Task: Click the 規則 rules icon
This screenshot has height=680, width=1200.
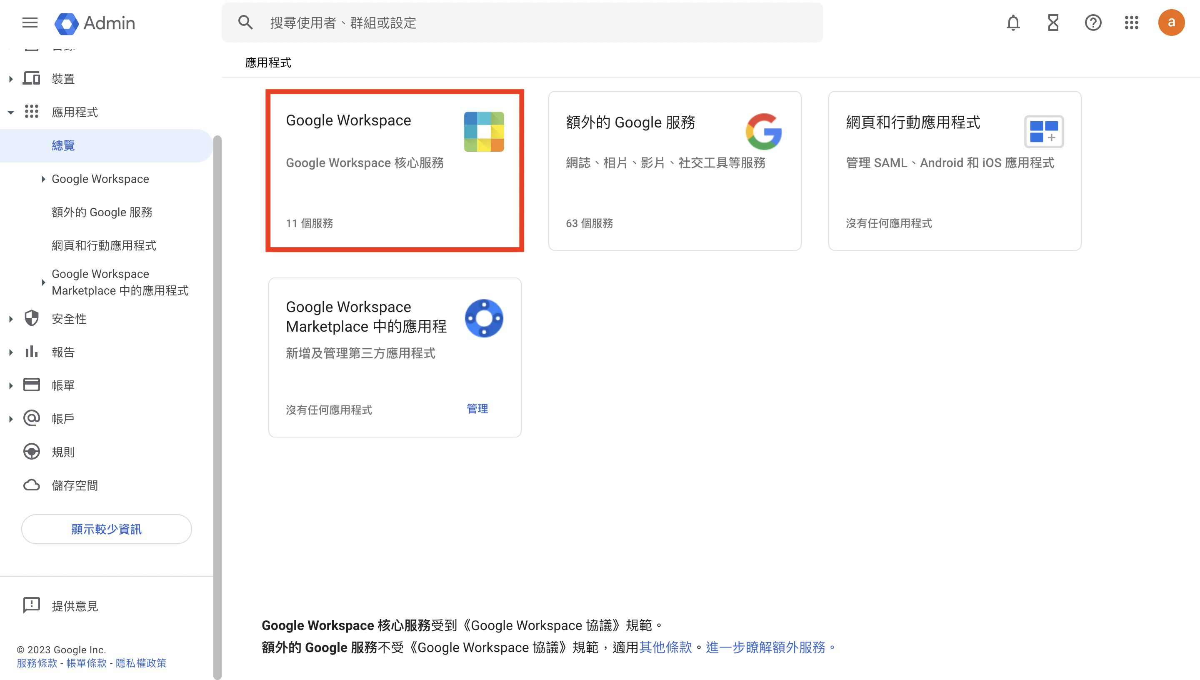Action: point(31,452)
